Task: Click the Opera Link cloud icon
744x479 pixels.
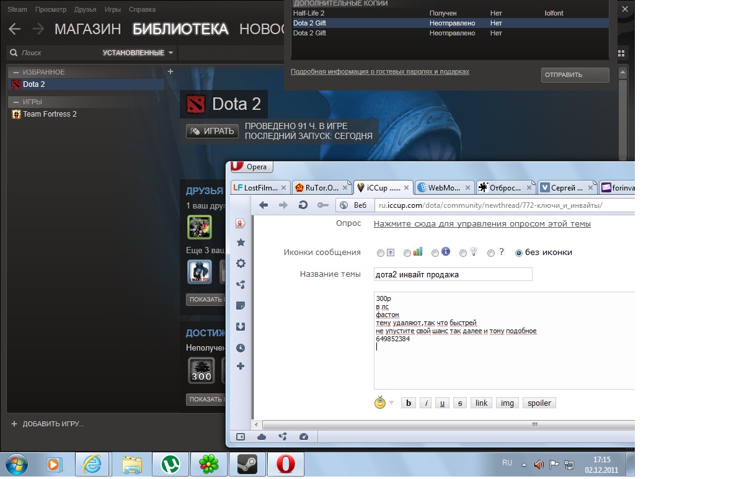Action: [x=262, y=437]
